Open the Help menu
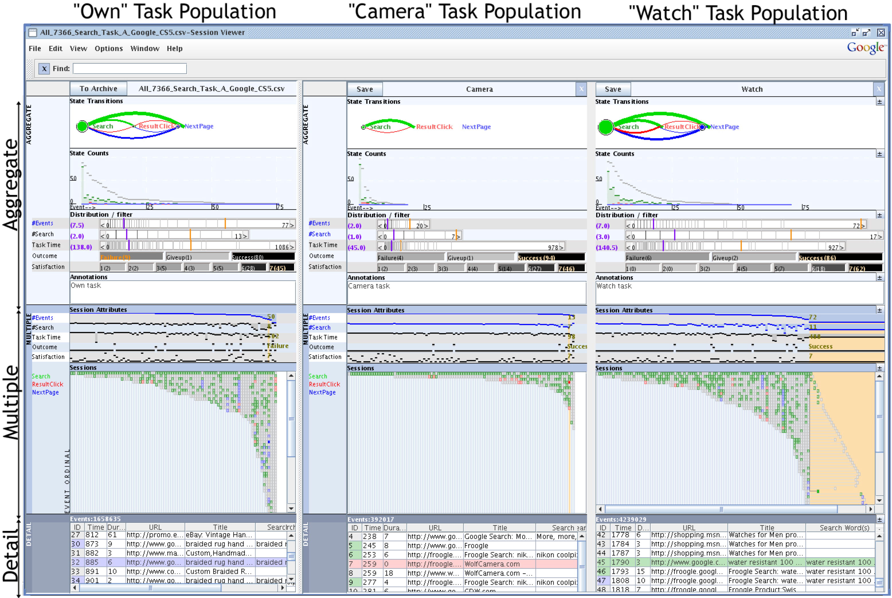 [174, 48]
